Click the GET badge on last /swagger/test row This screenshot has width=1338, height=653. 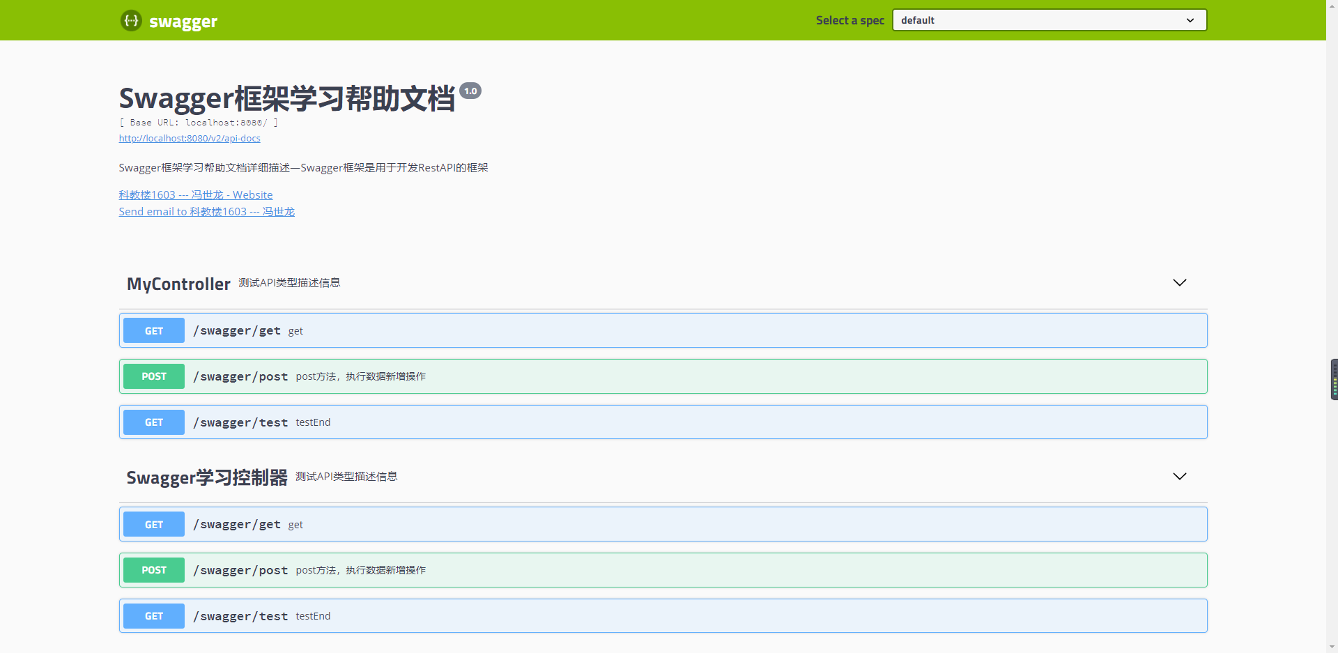pos(153,615)
